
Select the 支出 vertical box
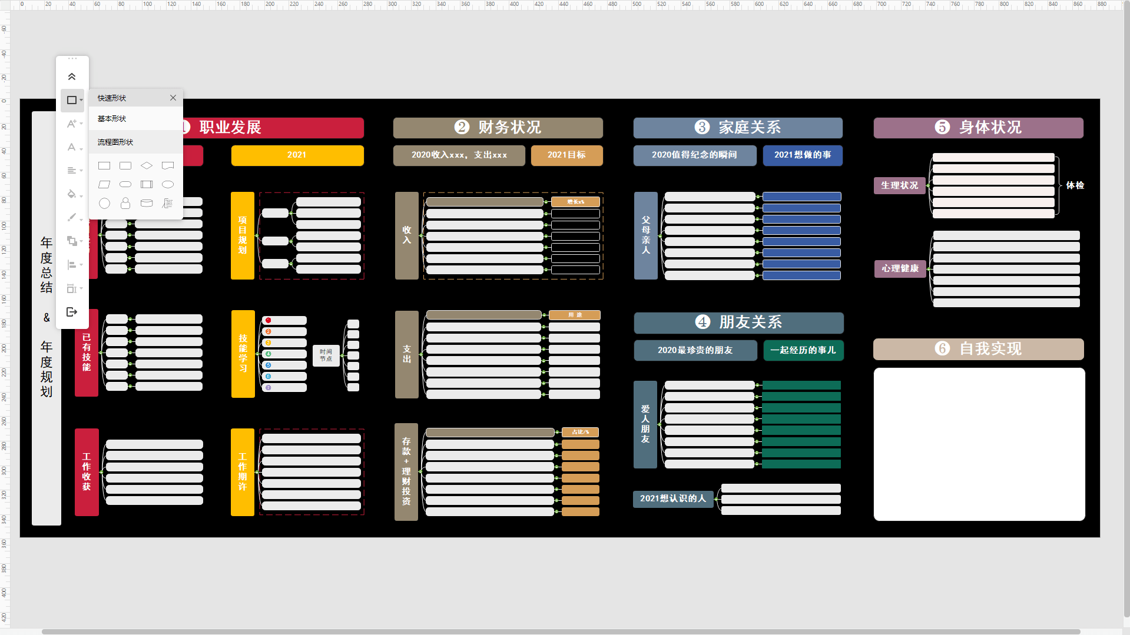coord(407,354)
